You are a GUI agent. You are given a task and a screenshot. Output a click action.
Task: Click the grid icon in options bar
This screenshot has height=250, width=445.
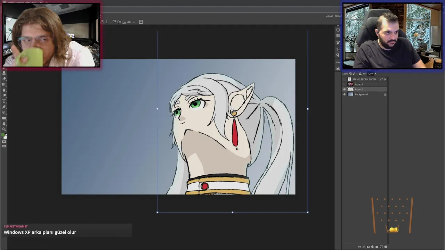(141, 22)
